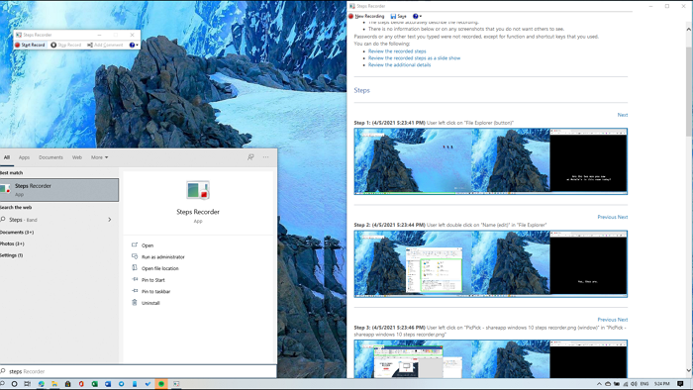Select the Apps tab in the search panel

pos(24,157)
